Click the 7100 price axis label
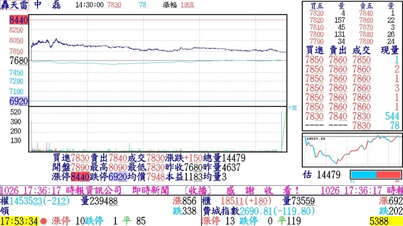 (x=16, y=91)
